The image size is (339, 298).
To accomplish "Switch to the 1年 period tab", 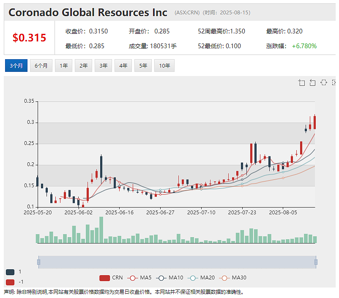I will (x=63, y=66).
